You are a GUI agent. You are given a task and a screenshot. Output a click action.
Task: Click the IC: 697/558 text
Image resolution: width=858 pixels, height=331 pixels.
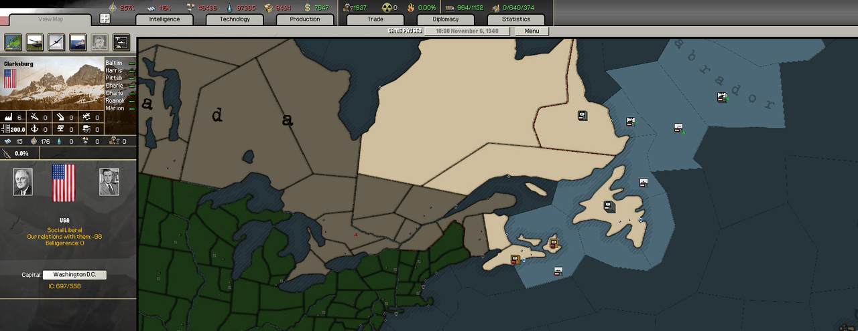(x=64, y=286)
